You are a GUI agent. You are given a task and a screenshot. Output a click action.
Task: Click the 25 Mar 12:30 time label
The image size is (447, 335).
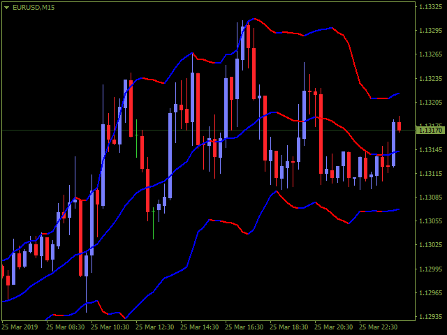pos(155,327)
